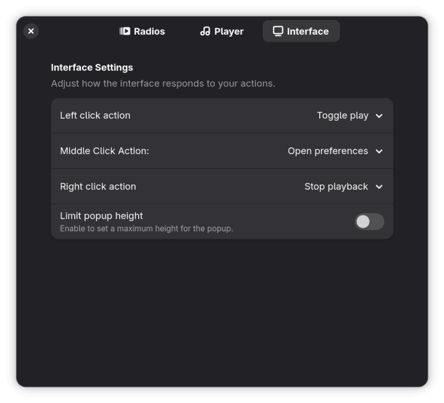Enable the Limit popup height switch

[x=369, y=221]
